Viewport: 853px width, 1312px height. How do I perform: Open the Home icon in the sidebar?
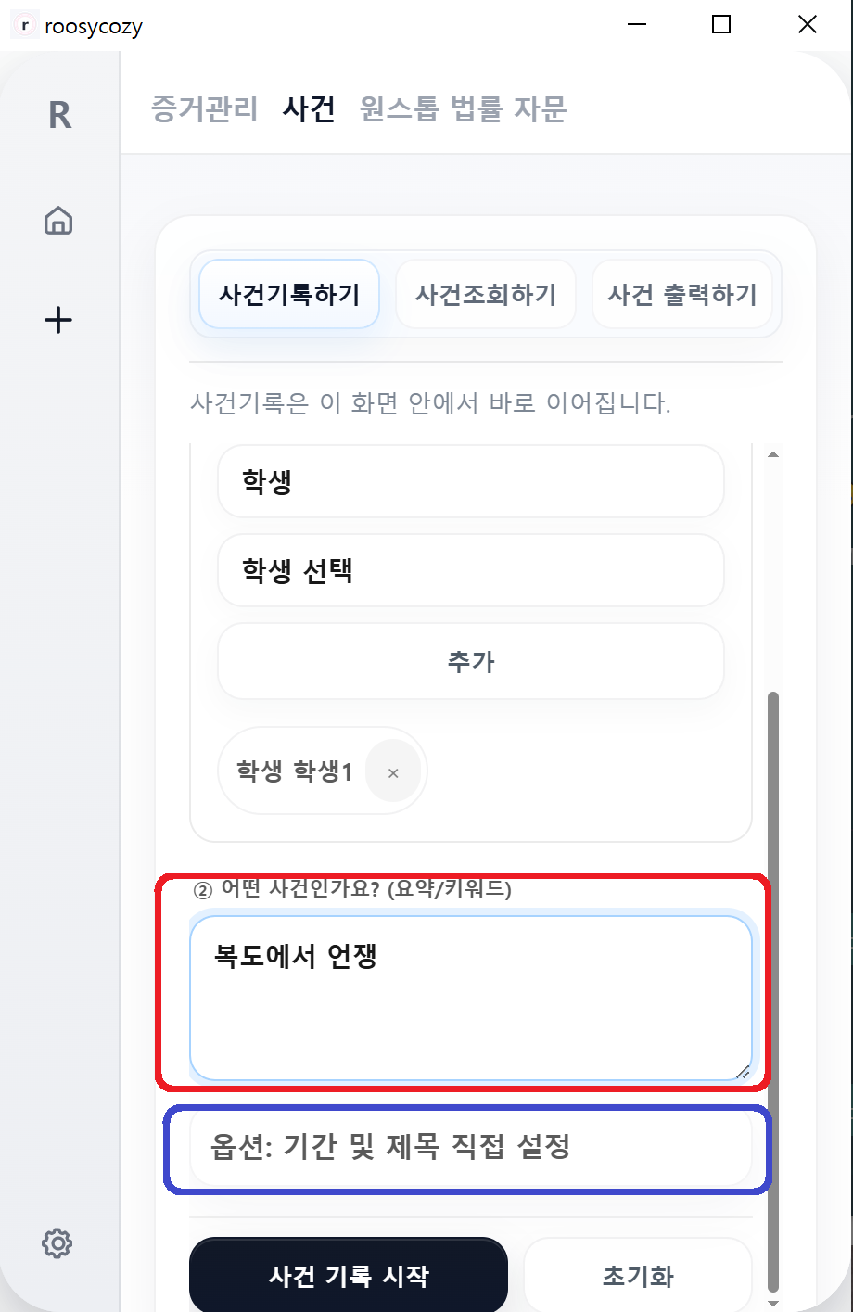[x=57, y=221]
